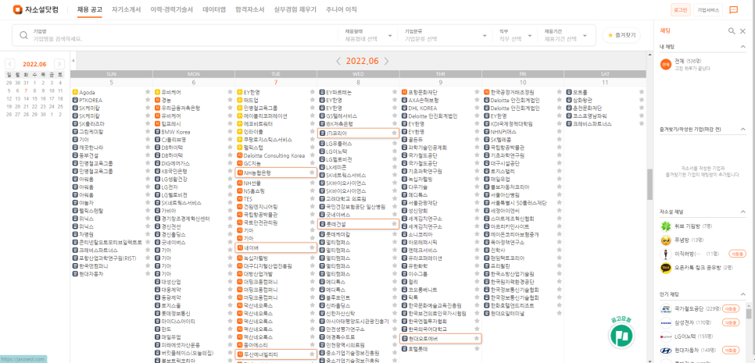Click the gray icon beside 모트롤
The width and height of the screenshot is (755, 363).
pos(569,92)
